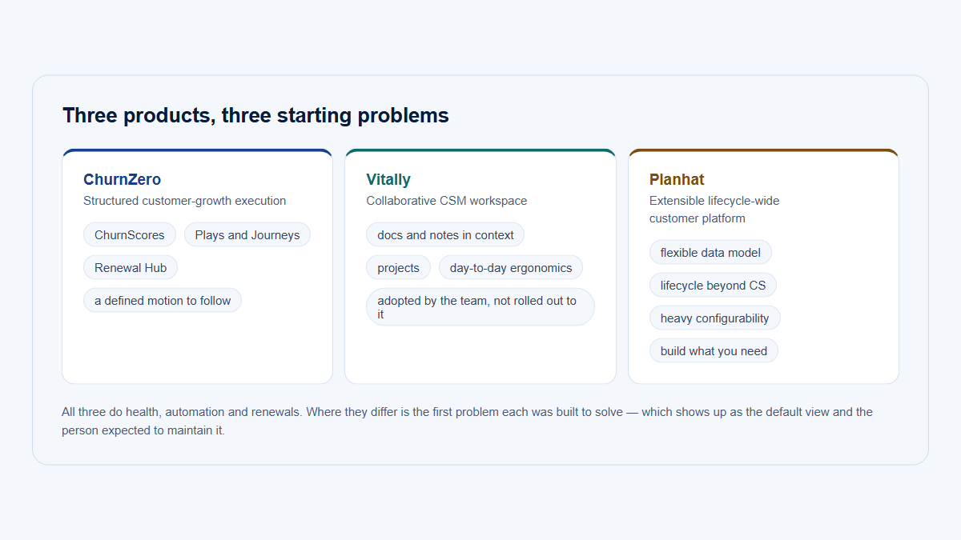Viewport: 961px width, 540px height.
Task: Click 'Collaborative CSM workspace' subtitle
Action: click(447, 201)
